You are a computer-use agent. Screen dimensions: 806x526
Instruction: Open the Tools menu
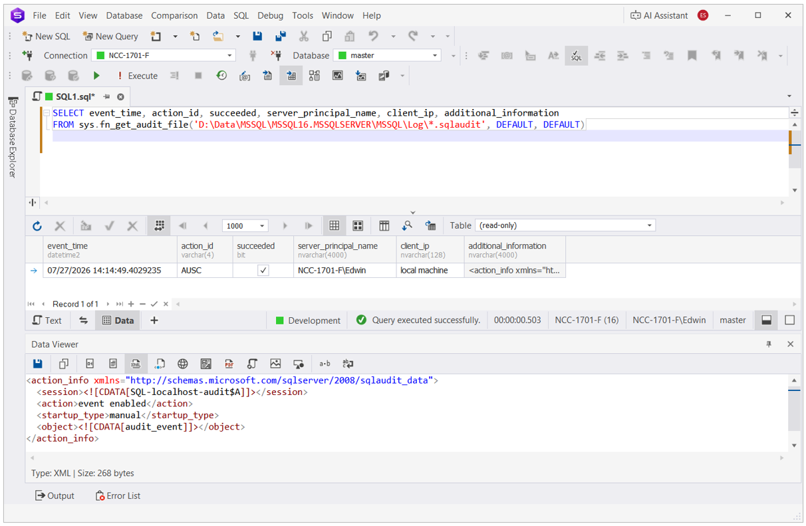303,15
